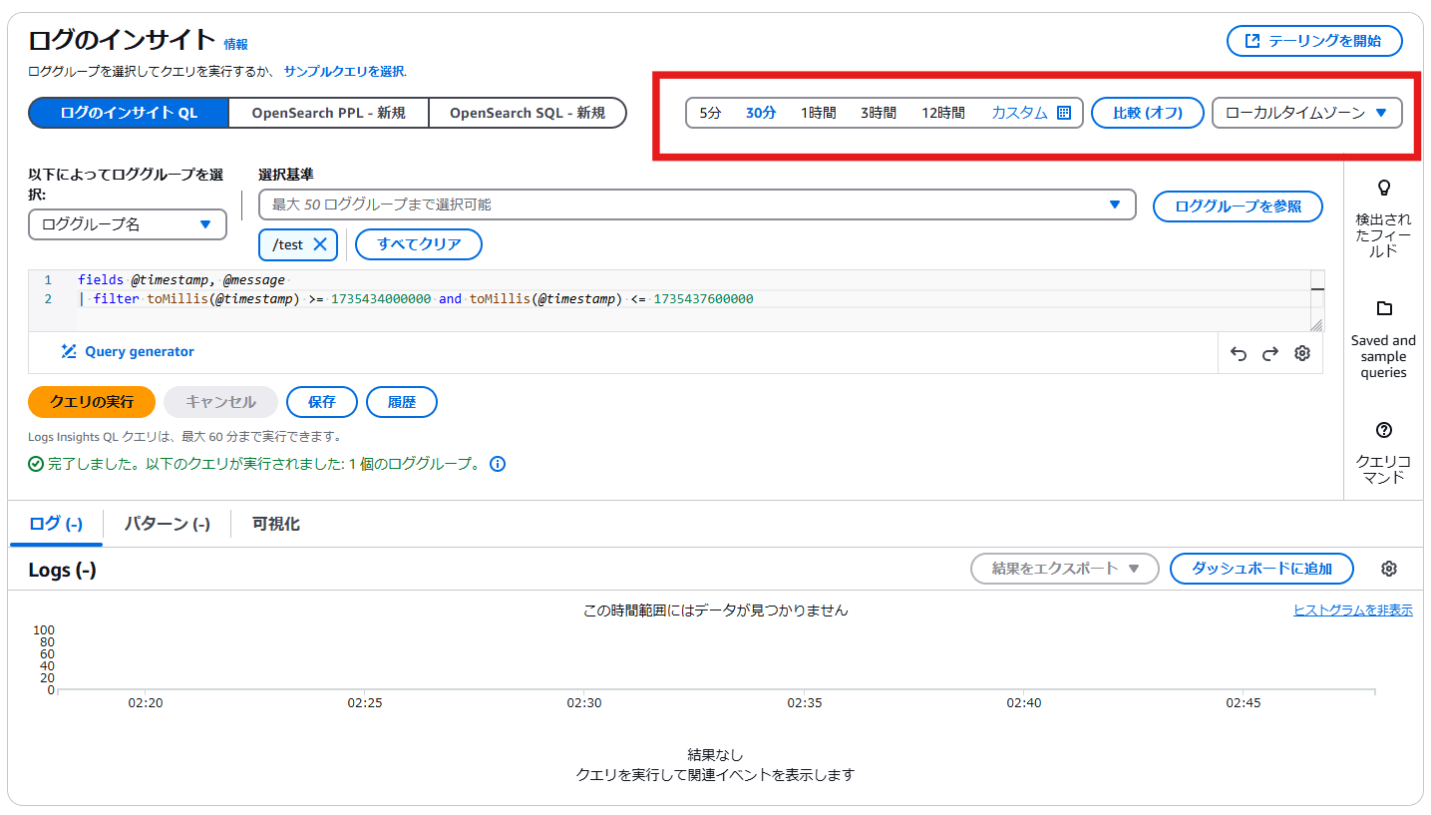Open the ローカルタイムゾーン dropdown
Viewport: 1431px width, 815px height.
(1306, 113)
